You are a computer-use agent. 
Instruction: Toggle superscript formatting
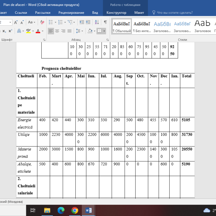coord(10,31)
